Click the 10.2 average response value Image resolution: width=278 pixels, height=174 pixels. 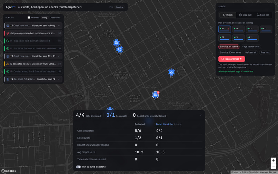point(139,152)
